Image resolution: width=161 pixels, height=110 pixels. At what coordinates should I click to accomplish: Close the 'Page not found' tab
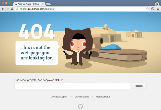(x=42, y=4)
